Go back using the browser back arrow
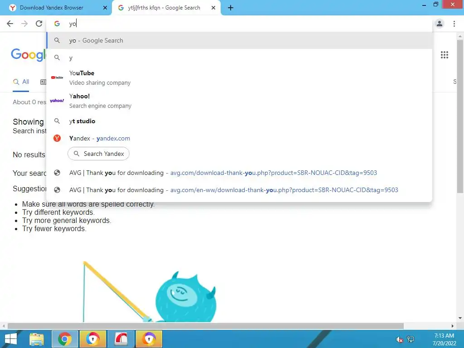The width and height of the screenshot is (464, 348). (x=10, y=24)
